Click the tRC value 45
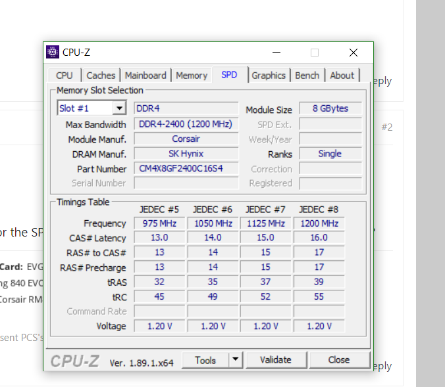The width and height of the screenshot is (445, 387). [159, 296]
